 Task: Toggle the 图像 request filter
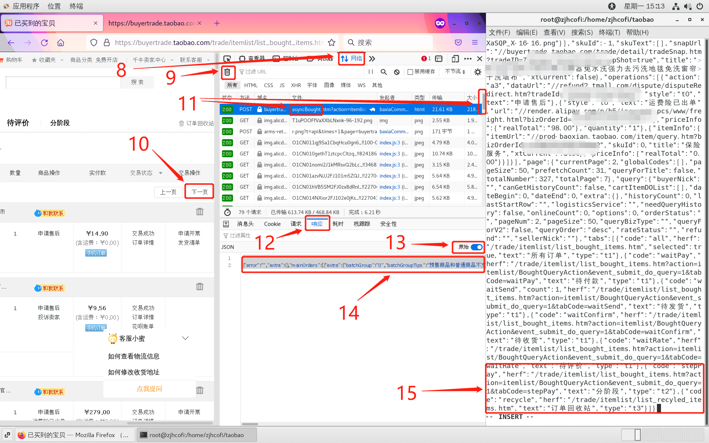[x=329, y=85]
